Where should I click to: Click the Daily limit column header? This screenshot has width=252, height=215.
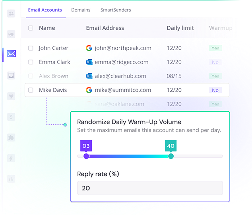coord(180,28)
